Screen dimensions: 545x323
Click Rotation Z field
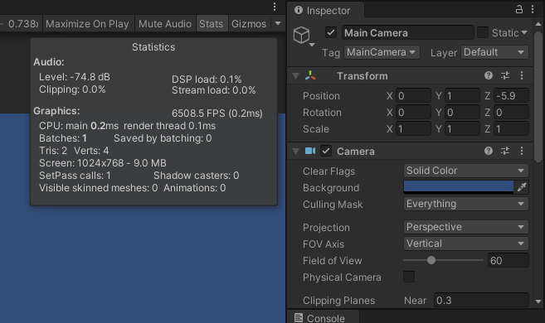511,113
